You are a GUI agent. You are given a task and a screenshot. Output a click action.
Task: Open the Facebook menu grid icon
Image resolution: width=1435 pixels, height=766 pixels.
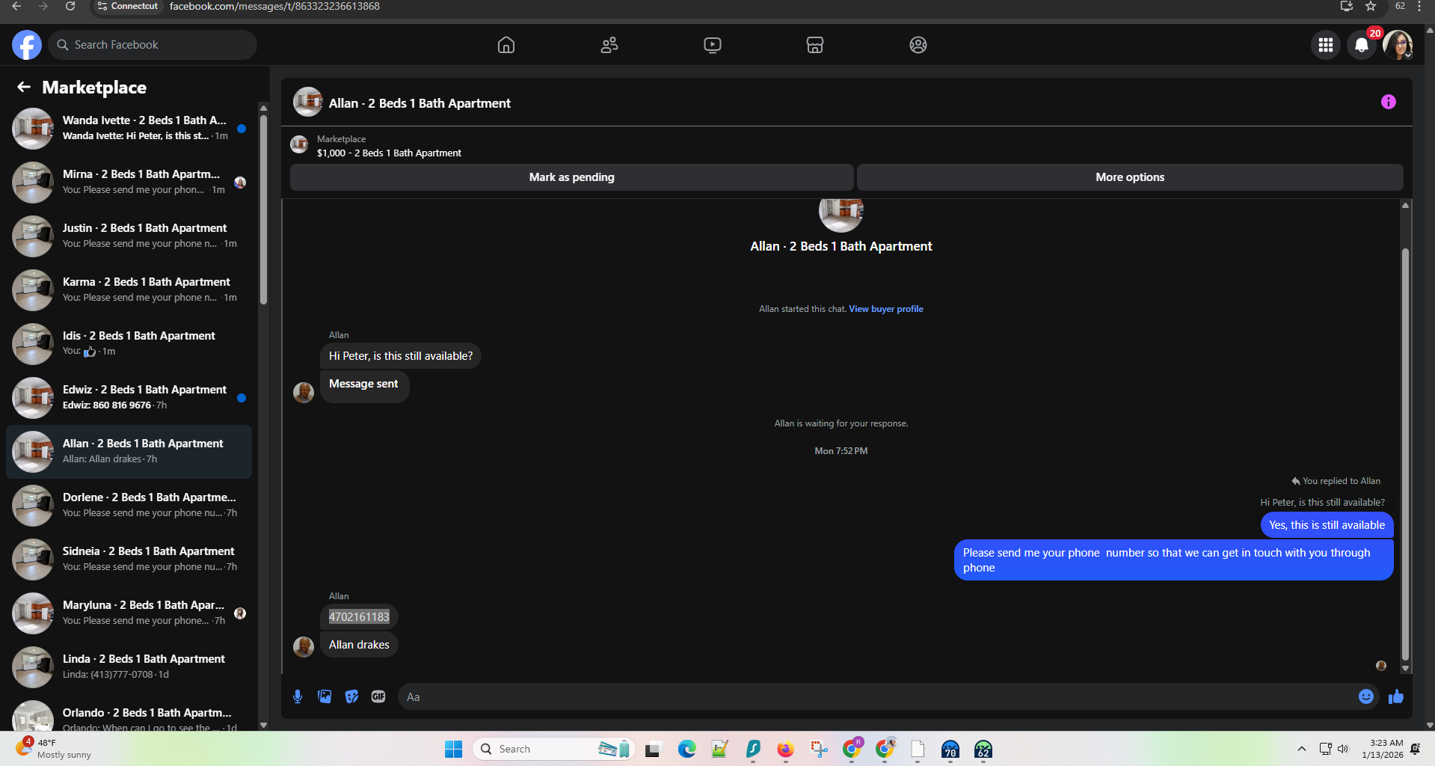pos(1326,45)
